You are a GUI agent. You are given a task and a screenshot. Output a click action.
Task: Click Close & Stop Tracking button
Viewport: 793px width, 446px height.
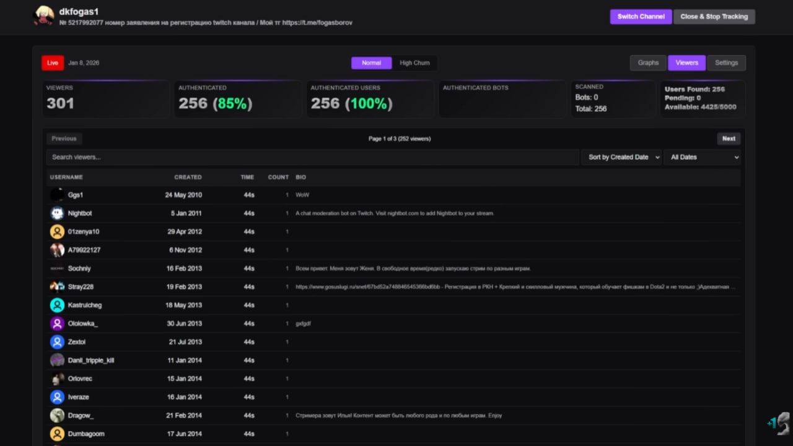714,17
